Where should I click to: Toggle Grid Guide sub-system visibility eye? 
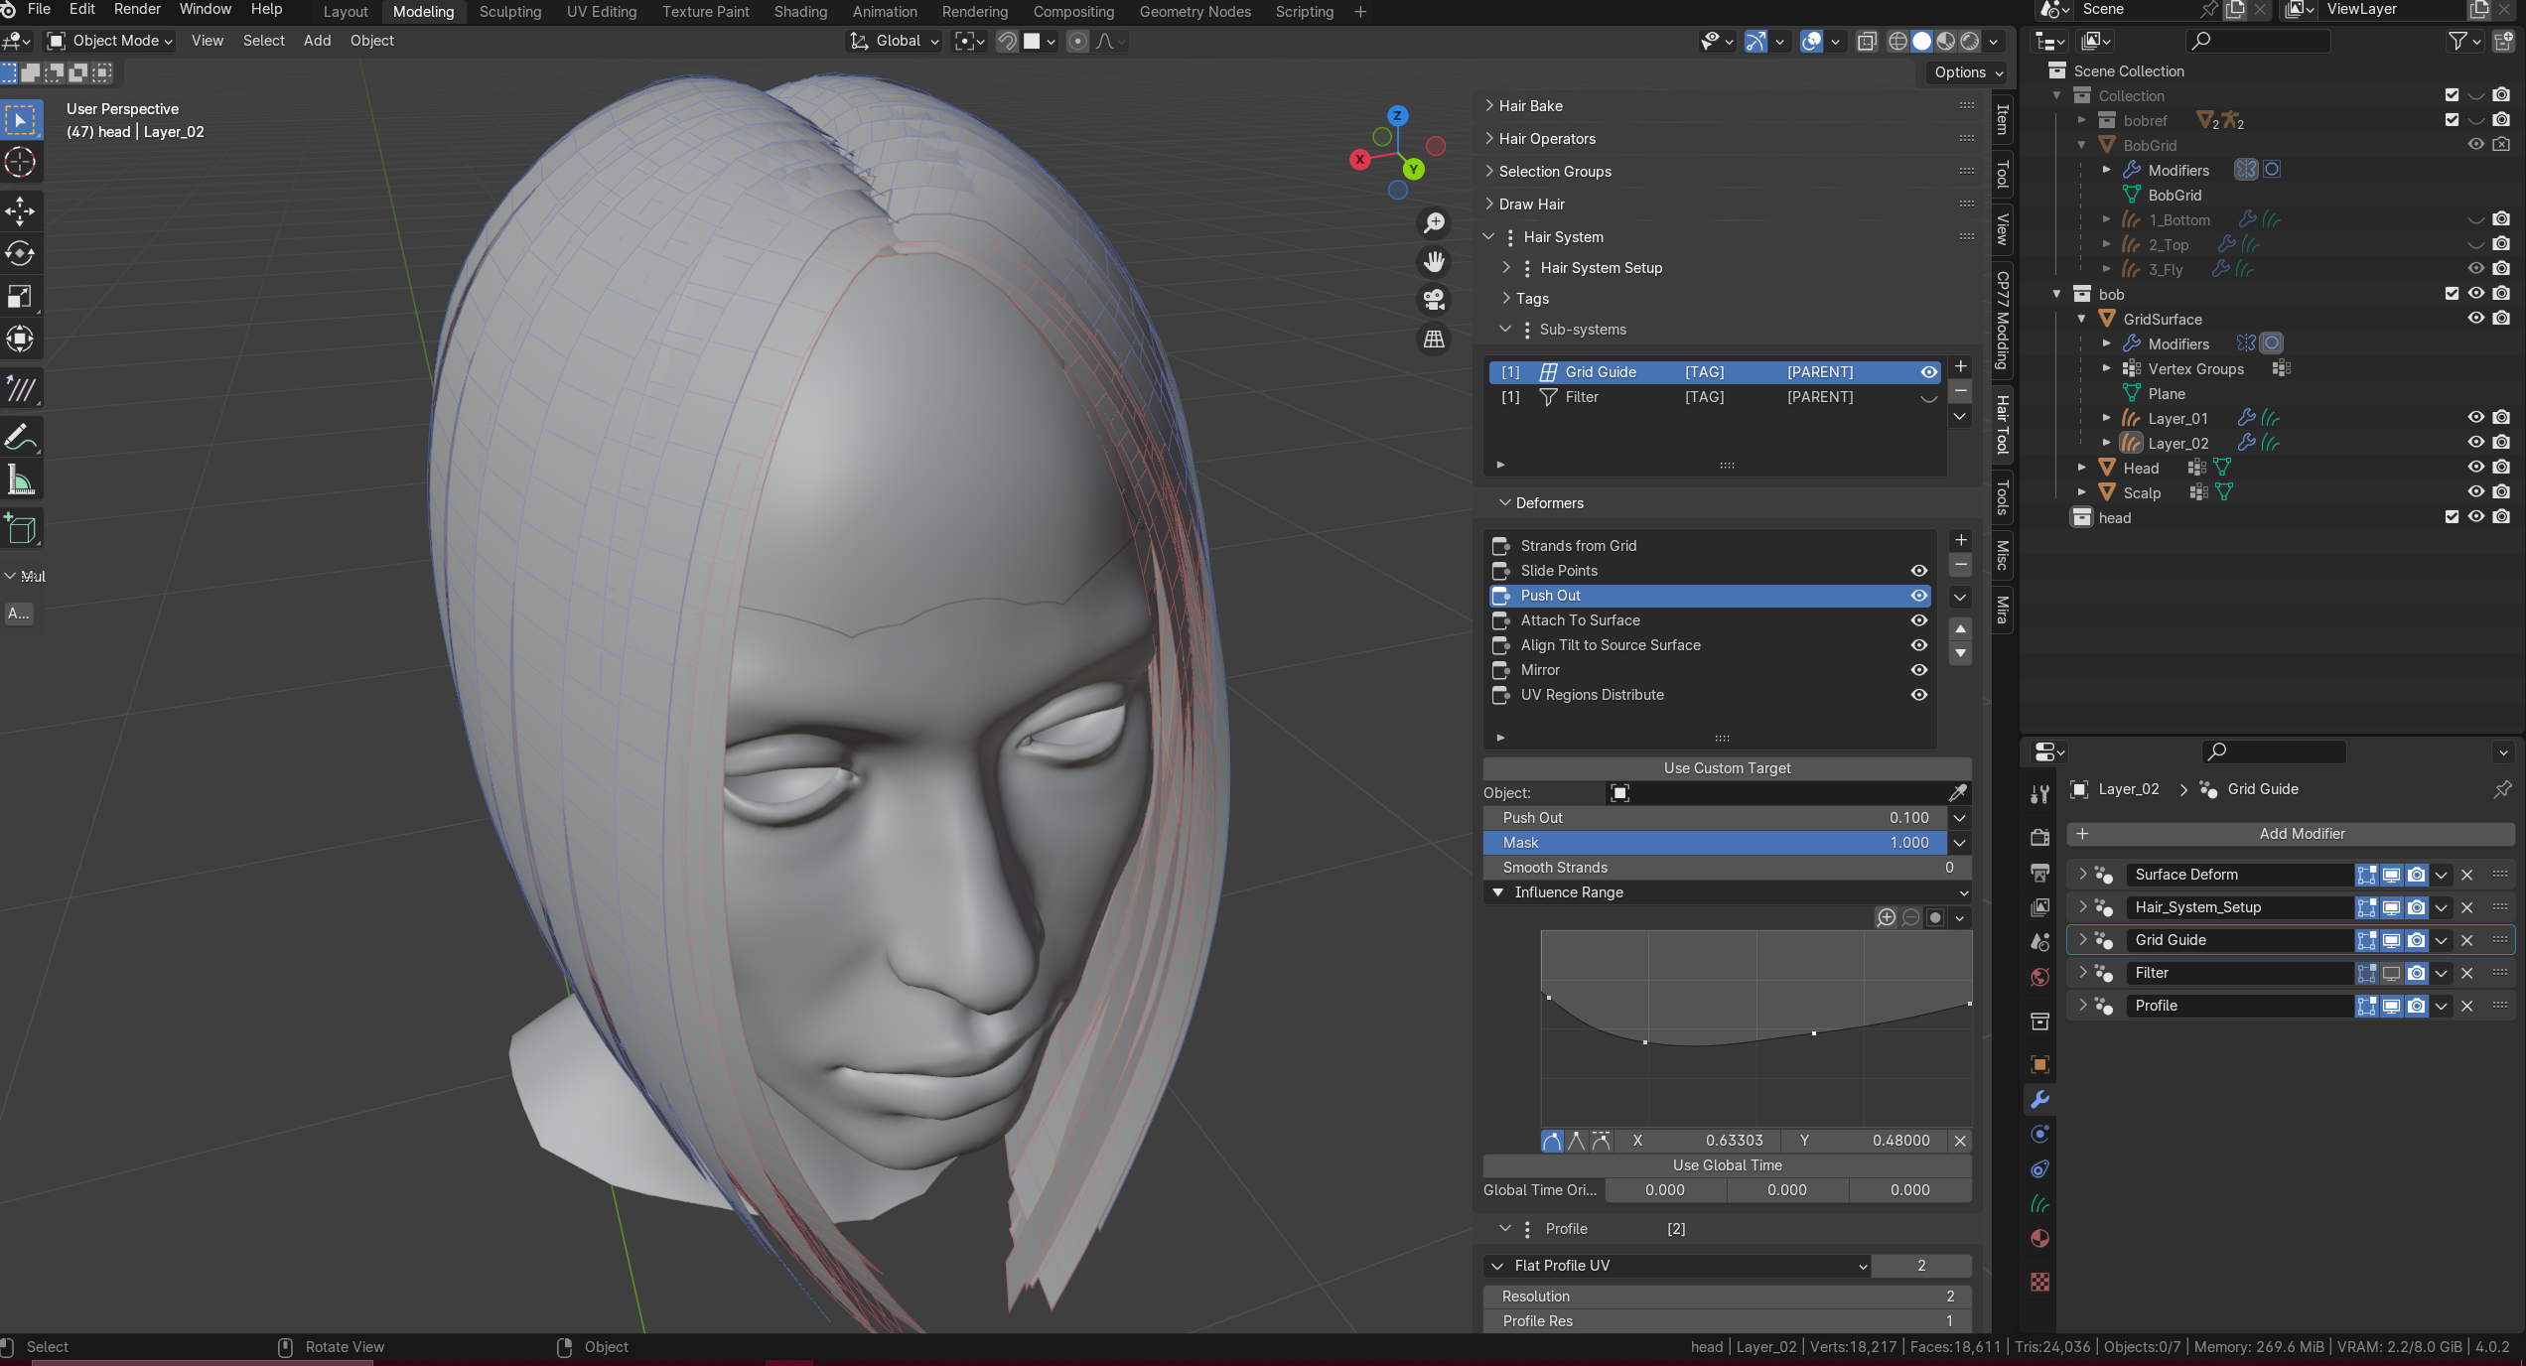click(1928, 372)
